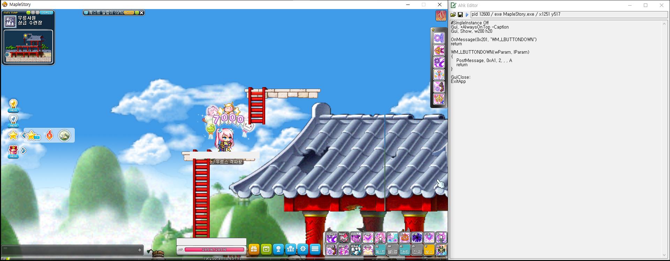
Task: Click the second buff icon in right panel
Action: (439, 50)
